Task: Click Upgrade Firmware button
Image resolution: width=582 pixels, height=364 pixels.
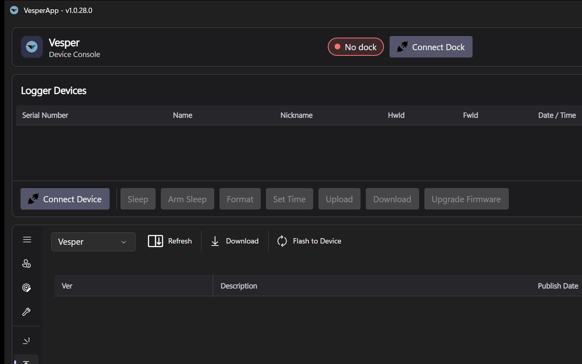Action: (466, 199)
